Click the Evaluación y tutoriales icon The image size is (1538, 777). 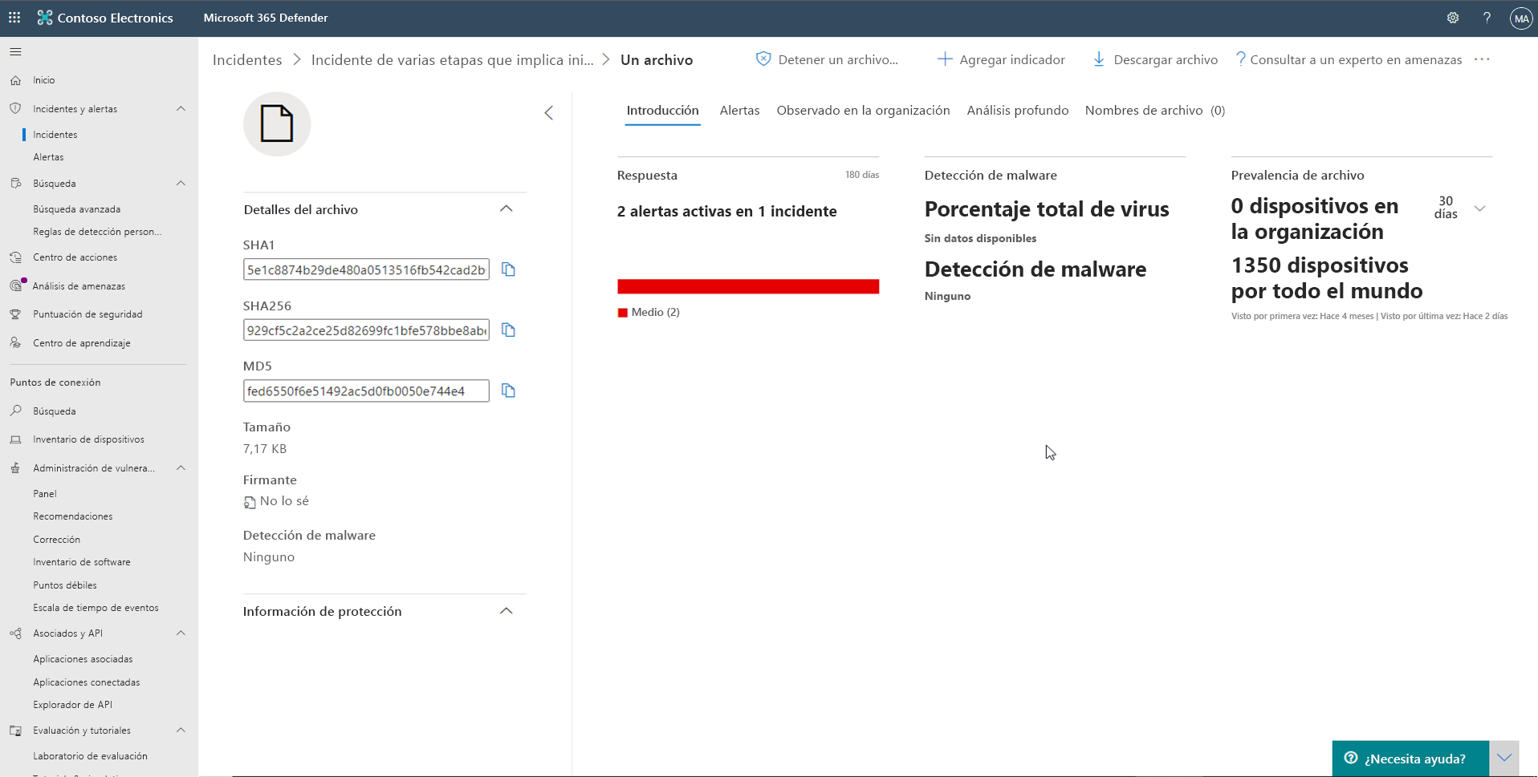15,730
